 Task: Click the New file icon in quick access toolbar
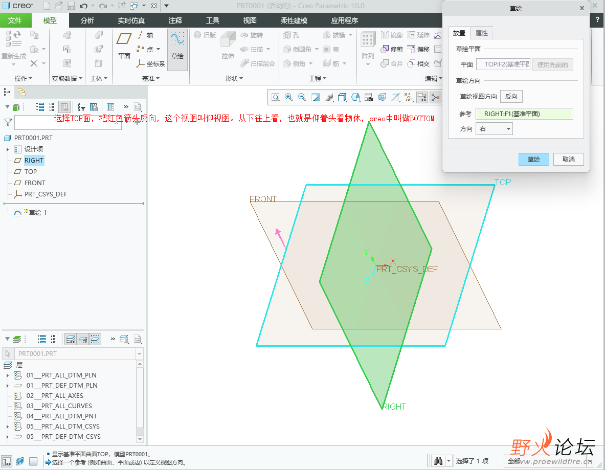(x=47, y=6)
